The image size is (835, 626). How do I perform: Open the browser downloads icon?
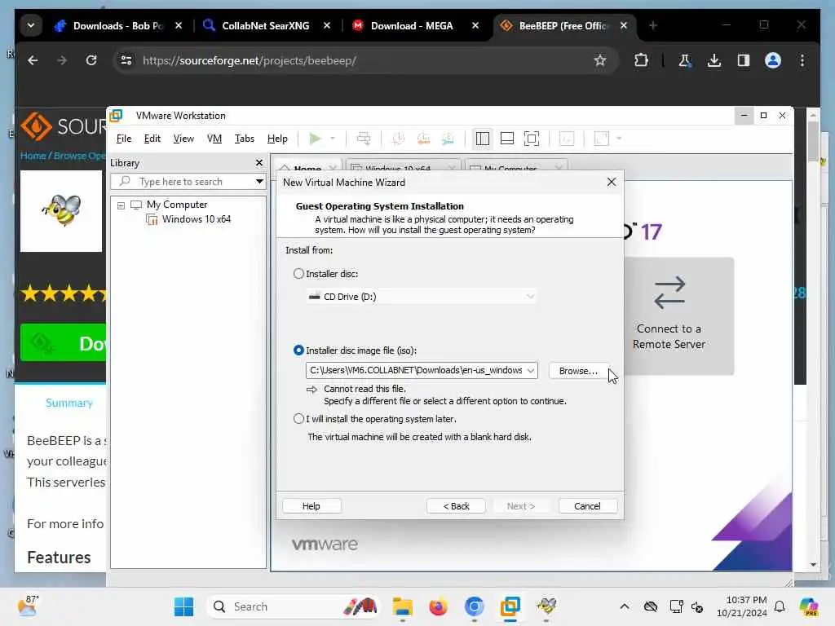(714, 60)
